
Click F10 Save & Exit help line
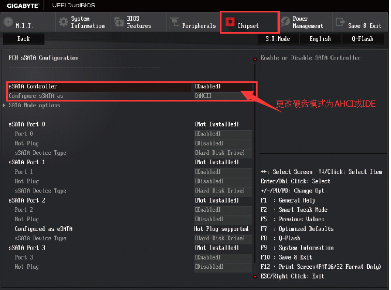(x=287, y=257)
